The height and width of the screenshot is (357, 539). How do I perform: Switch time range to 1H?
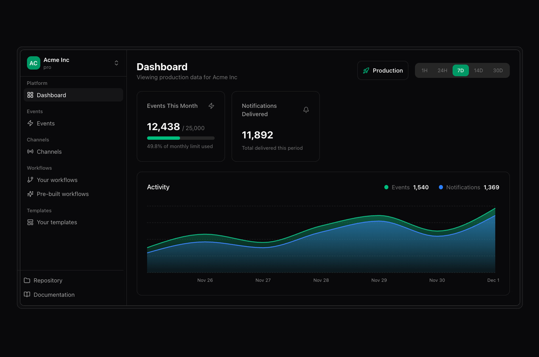point(425,71)
